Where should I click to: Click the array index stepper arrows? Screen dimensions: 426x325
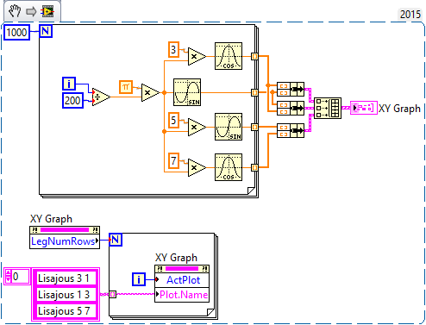tap(8, 277)
